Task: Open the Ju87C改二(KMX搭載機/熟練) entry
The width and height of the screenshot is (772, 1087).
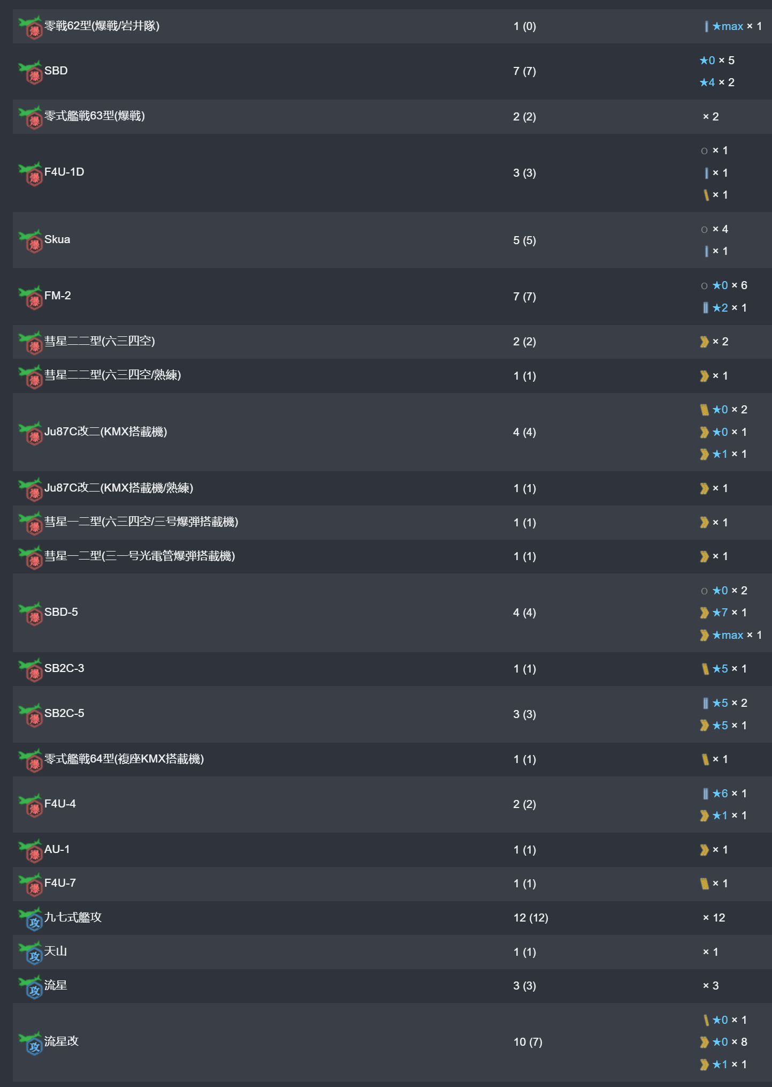Action: 118,488
